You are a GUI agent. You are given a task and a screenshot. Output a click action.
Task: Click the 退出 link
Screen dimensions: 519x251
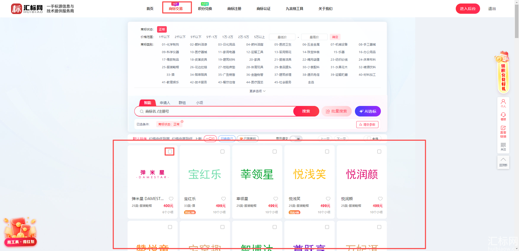pos(492,9)
